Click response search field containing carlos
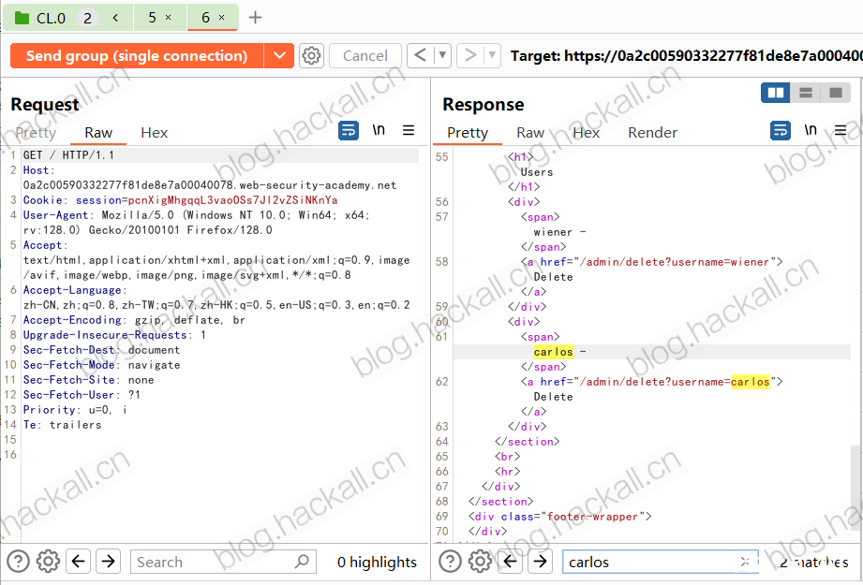The image size is (863, 585). (x=660, y=562)
